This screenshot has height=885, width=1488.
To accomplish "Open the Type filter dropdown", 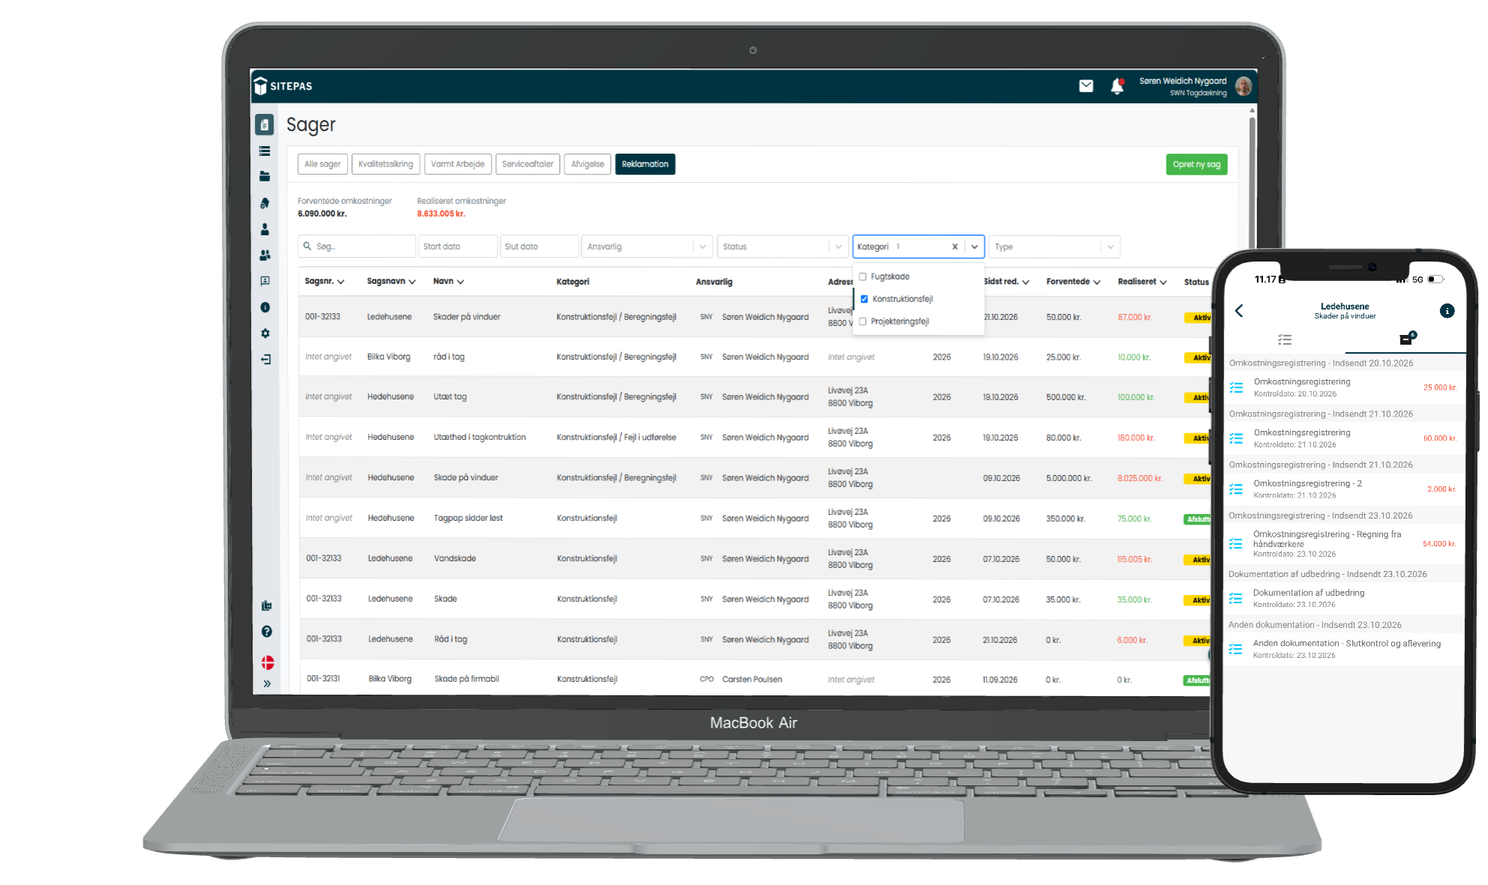I will (1054, 247).
